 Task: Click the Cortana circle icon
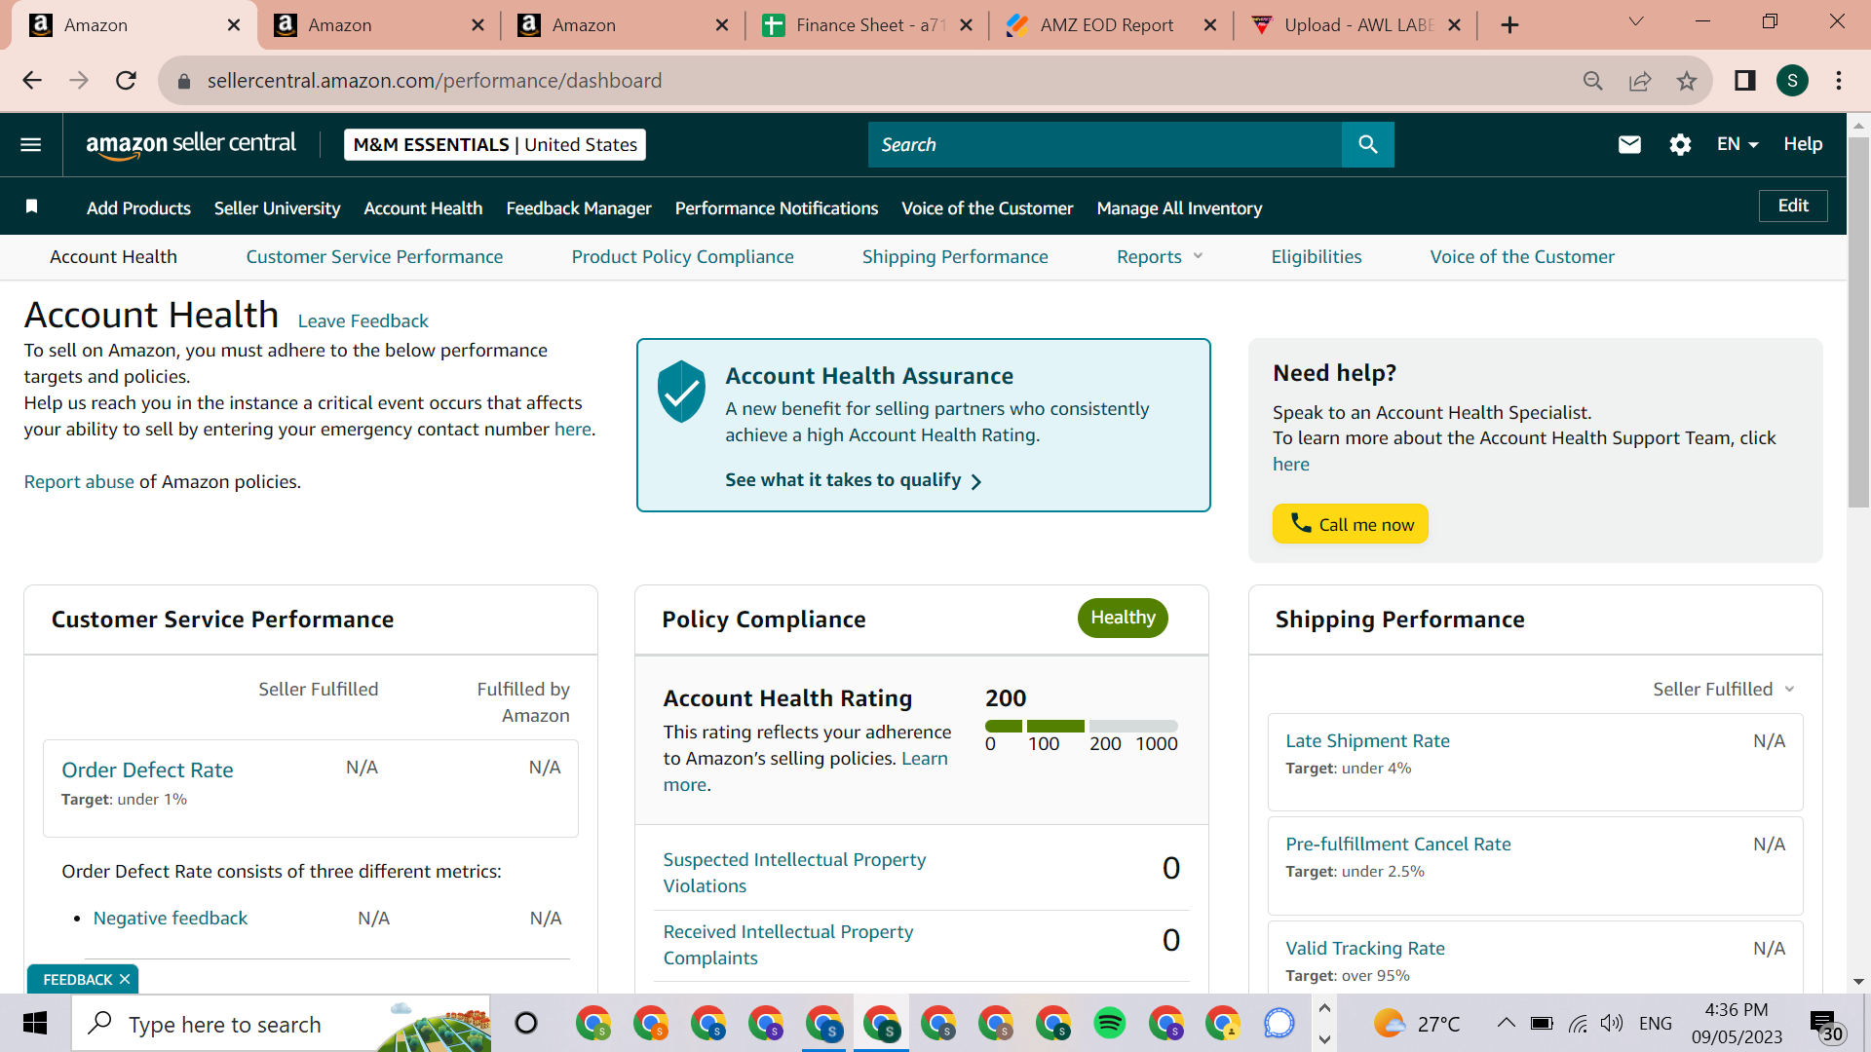click(x=526, y=1024)
